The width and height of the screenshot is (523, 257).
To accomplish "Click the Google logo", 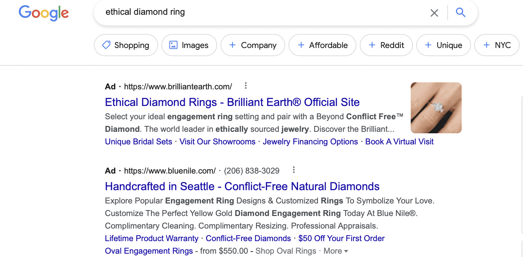I will click(x=44, y=13).
